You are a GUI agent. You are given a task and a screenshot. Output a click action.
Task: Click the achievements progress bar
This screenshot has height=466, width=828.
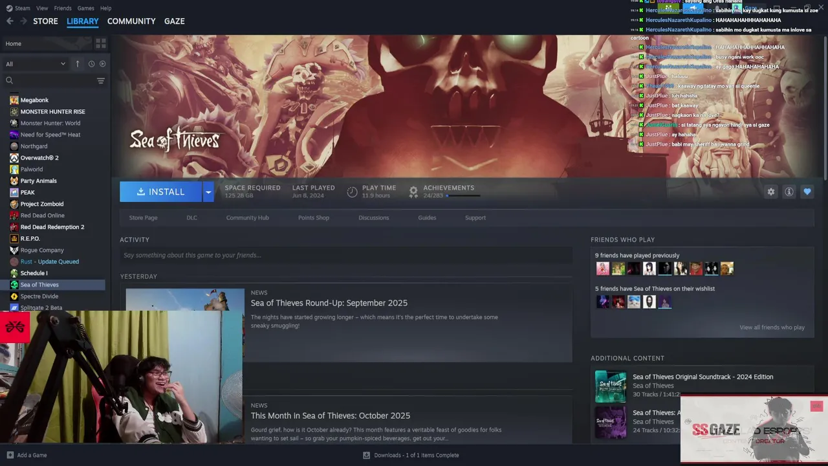(463, 195)
